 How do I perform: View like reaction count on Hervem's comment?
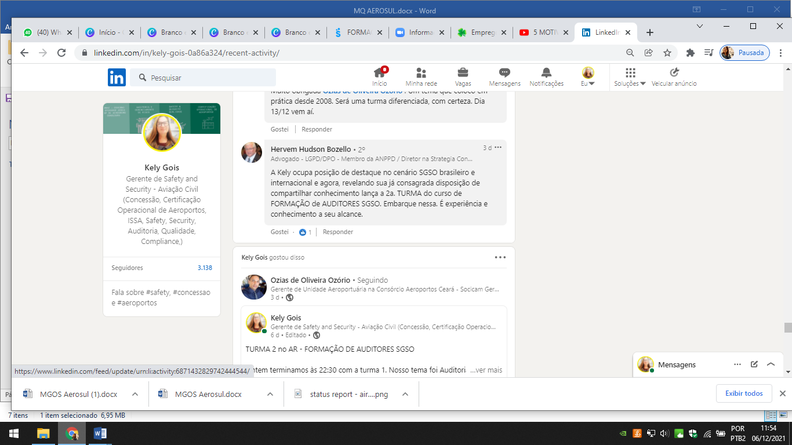point(306,232)
